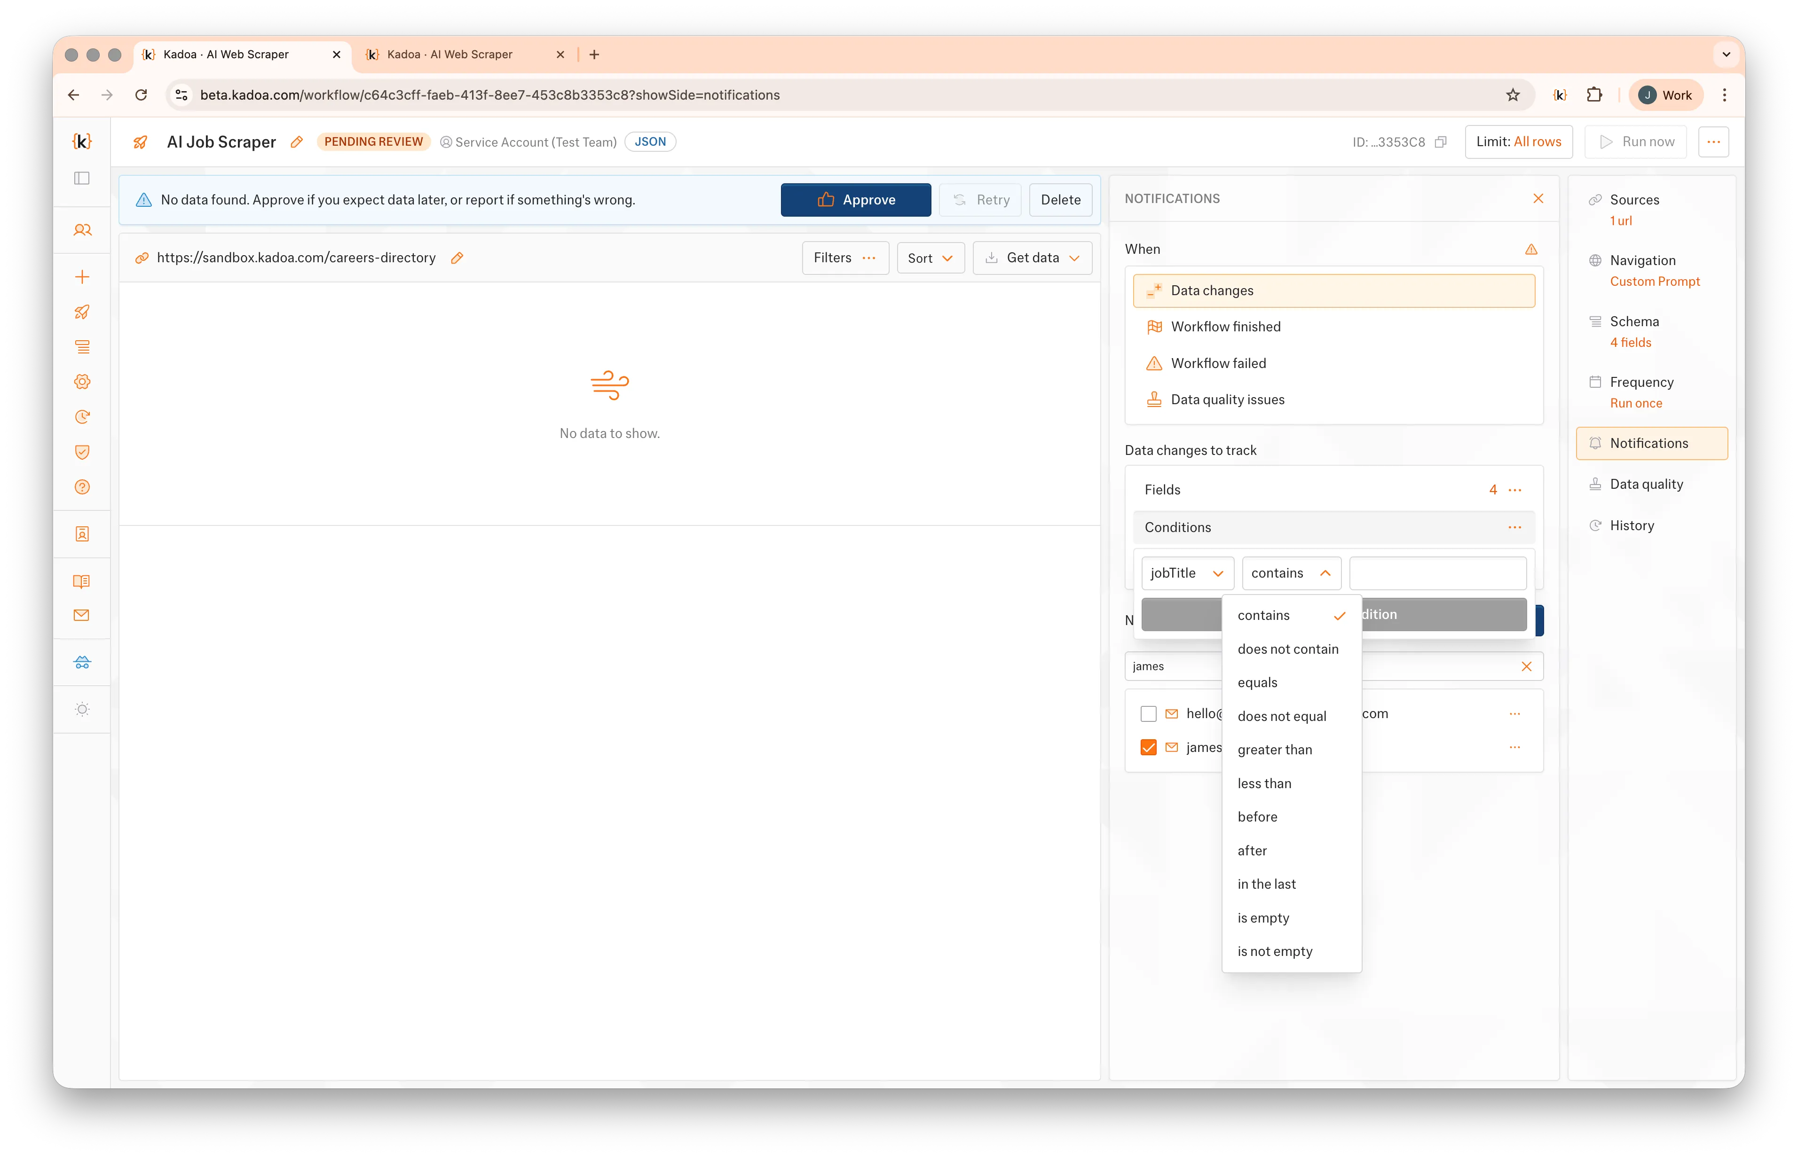Collapse the contains operator dropdown
Viewport: 1798px width, 1158px height.
[1291, 573]
